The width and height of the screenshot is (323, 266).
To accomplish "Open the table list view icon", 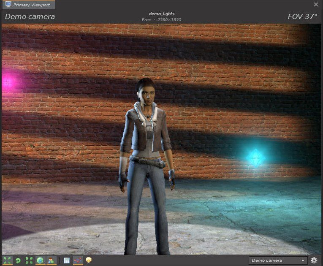I will (x=67, y=261).
